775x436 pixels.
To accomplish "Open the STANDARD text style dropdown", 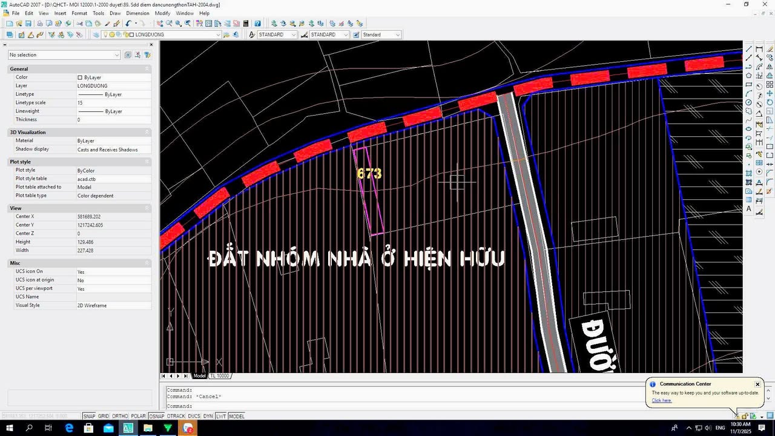I will point(295,35).
